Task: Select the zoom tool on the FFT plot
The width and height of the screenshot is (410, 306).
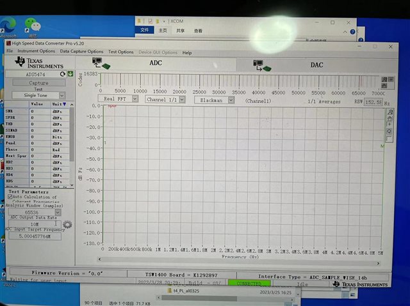Action: (x=390, y=112)
